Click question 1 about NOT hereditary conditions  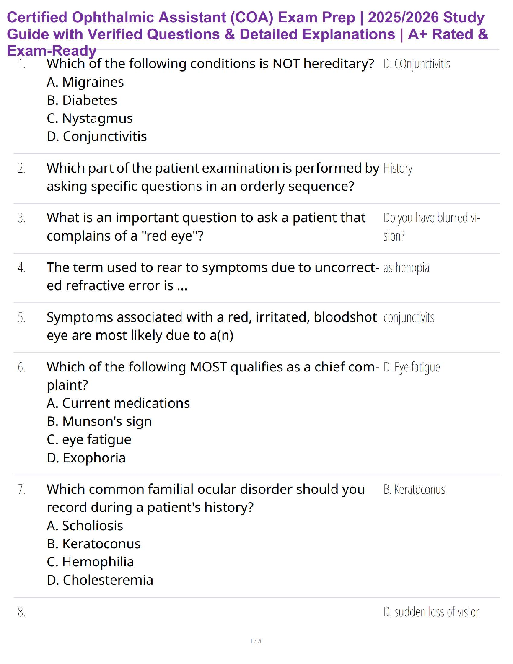click(210, 64)
